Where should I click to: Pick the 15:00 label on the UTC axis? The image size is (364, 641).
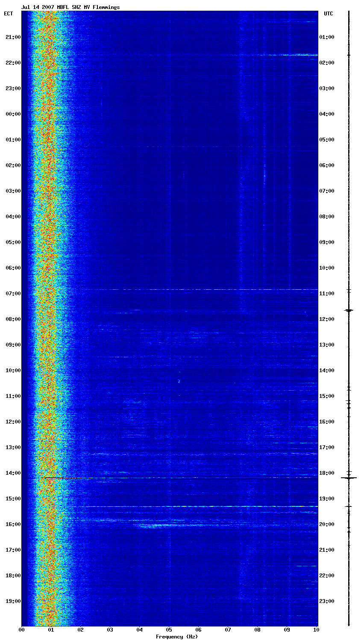coord(327,396)
